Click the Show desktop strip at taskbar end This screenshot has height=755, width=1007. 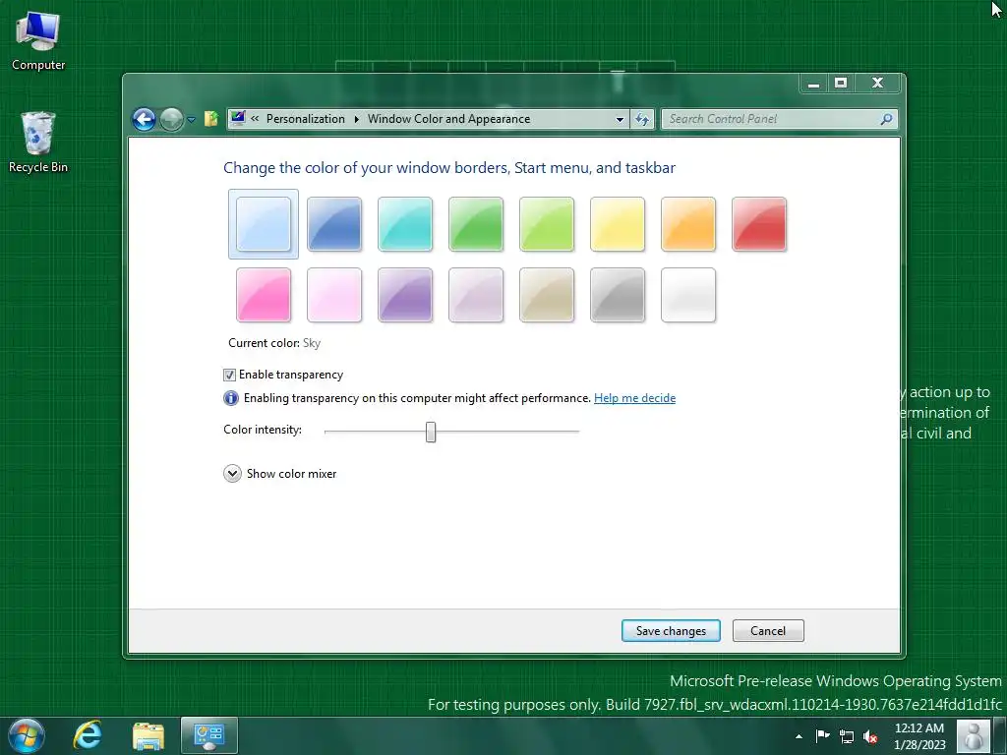[x=1000, y=735]
